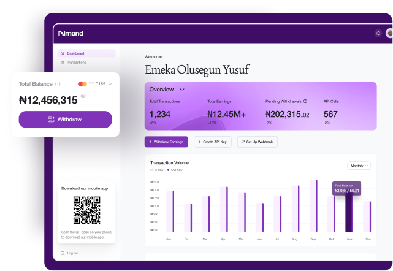393x271 pixels.
Task: Open the Monthly period dropdown
Action: click(359, 166)
